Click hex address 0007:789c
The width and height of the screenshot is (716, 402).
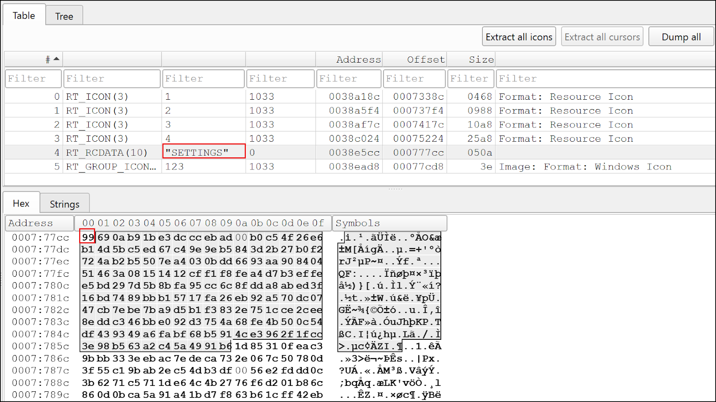coord(40,395)
